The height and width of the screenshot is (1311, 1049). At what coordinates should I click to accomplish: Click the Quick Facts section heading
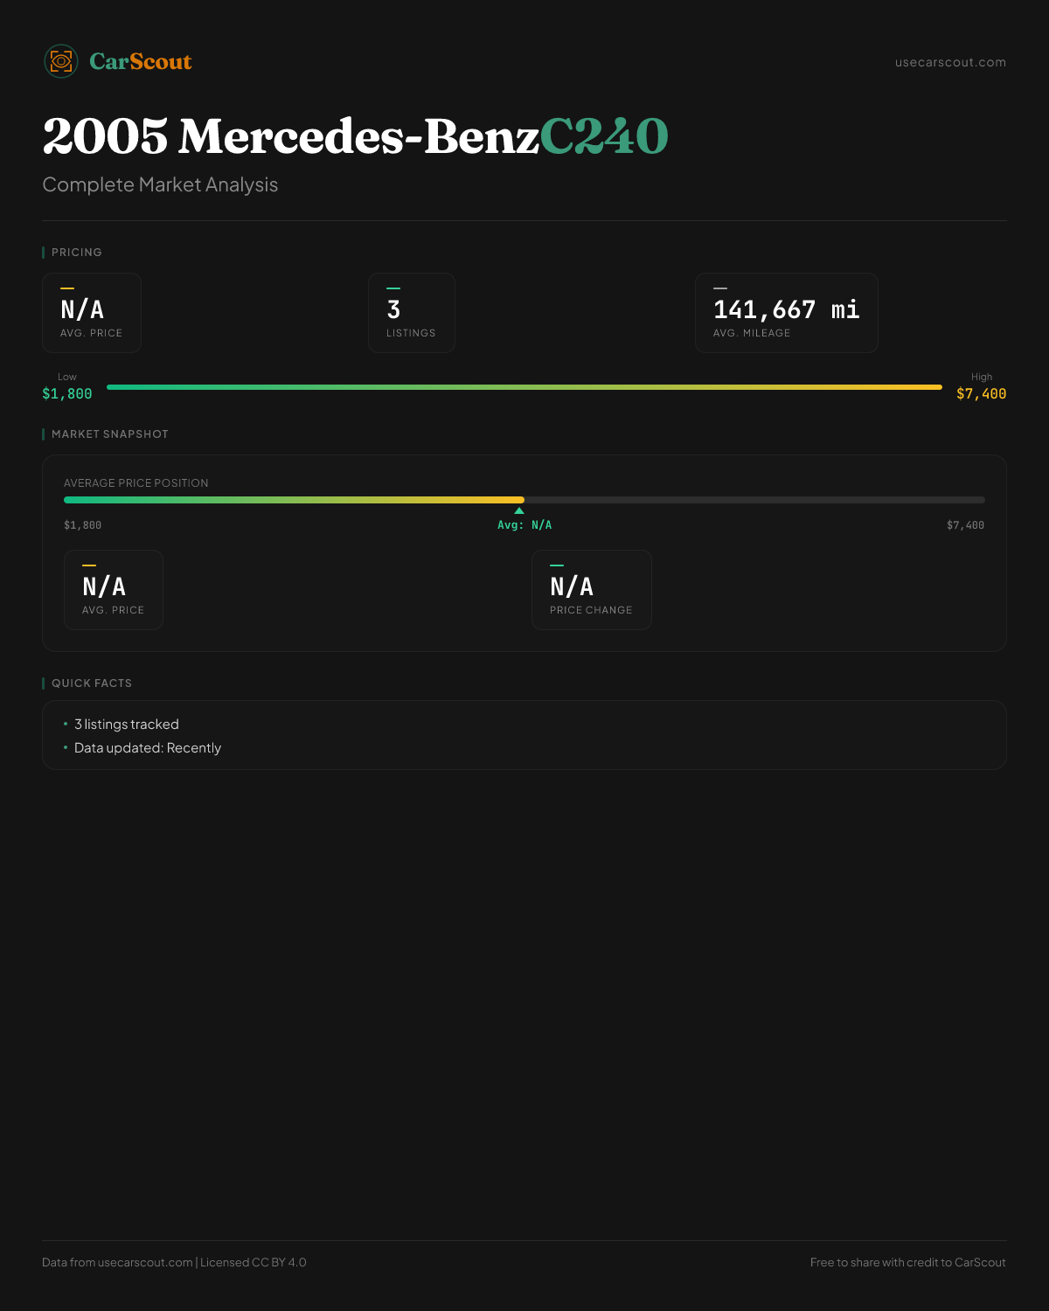pyautogui.click(x=92, y=683)
